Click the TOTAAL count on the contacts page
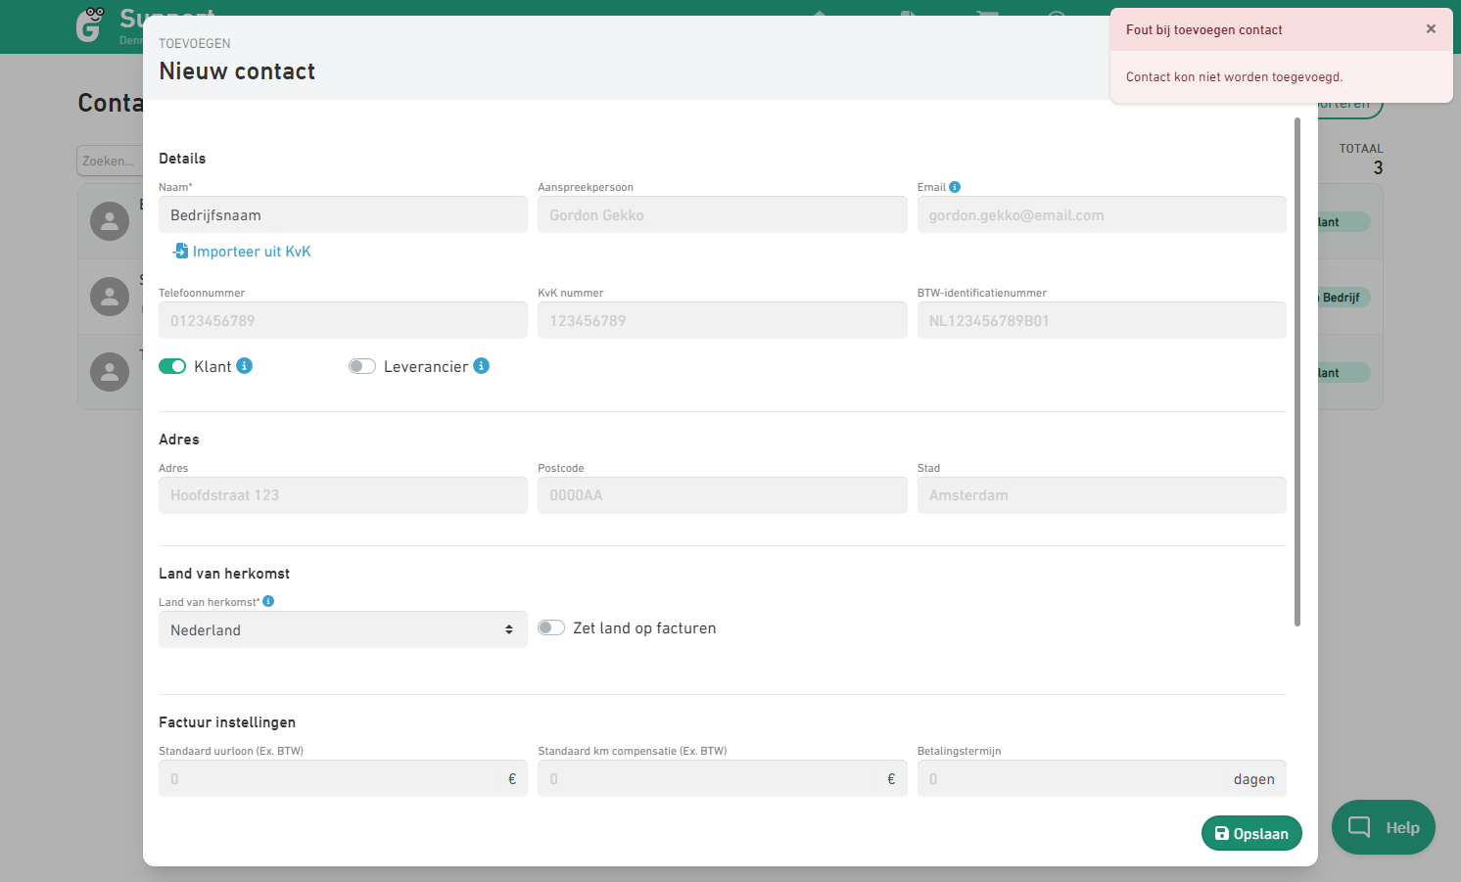The width and height of the screenshot is (1461, 882). (x=1378, y=167)
